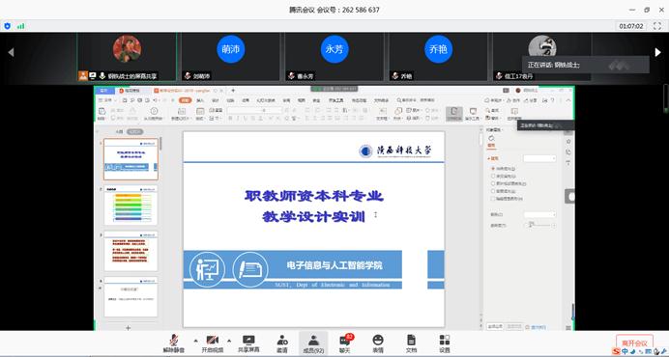Screen dimensions: 669x357
Task: Unmute microphone with 解除静音 icon
Action: (x=174, y=343)
